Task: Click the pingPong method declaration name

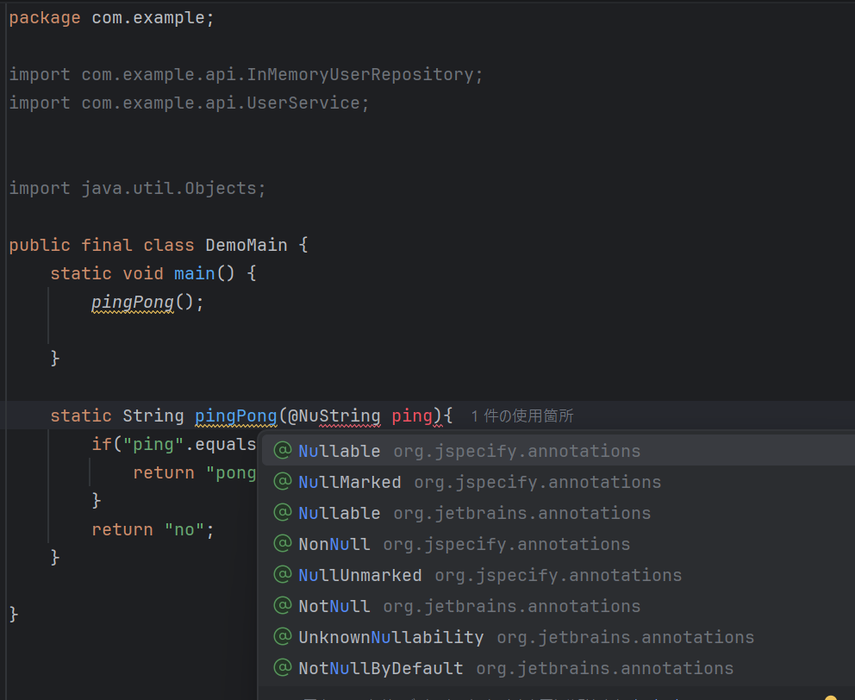Action: click(x=235, y=416)
